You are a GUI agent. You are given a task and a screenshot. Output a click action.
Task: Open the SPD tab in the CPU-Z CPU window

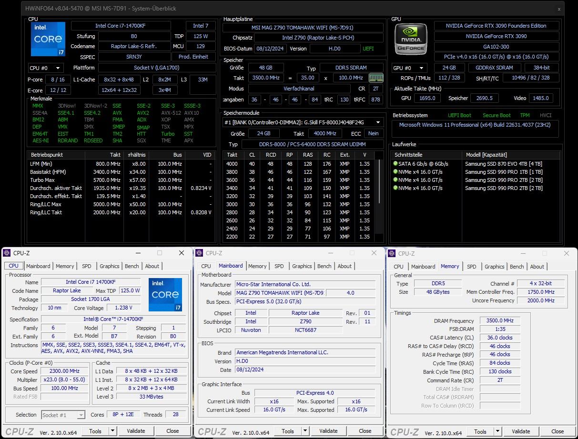tap(87, 266)
